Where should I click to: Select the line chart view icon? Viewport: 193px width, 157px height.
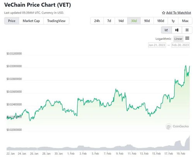[166, 30]
